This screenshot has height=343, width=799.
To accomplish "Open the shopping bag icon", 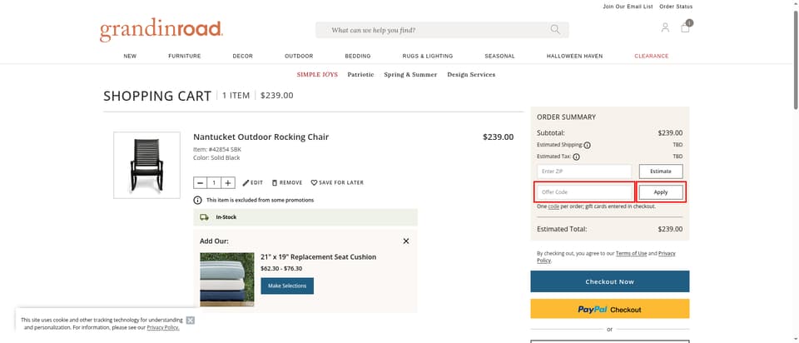I will 685,27.
